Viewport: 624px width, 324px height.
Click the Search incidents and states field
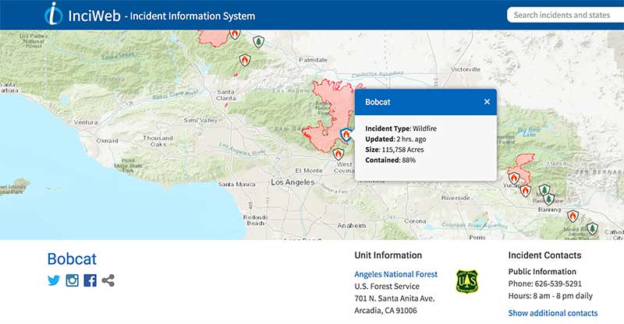565,15
